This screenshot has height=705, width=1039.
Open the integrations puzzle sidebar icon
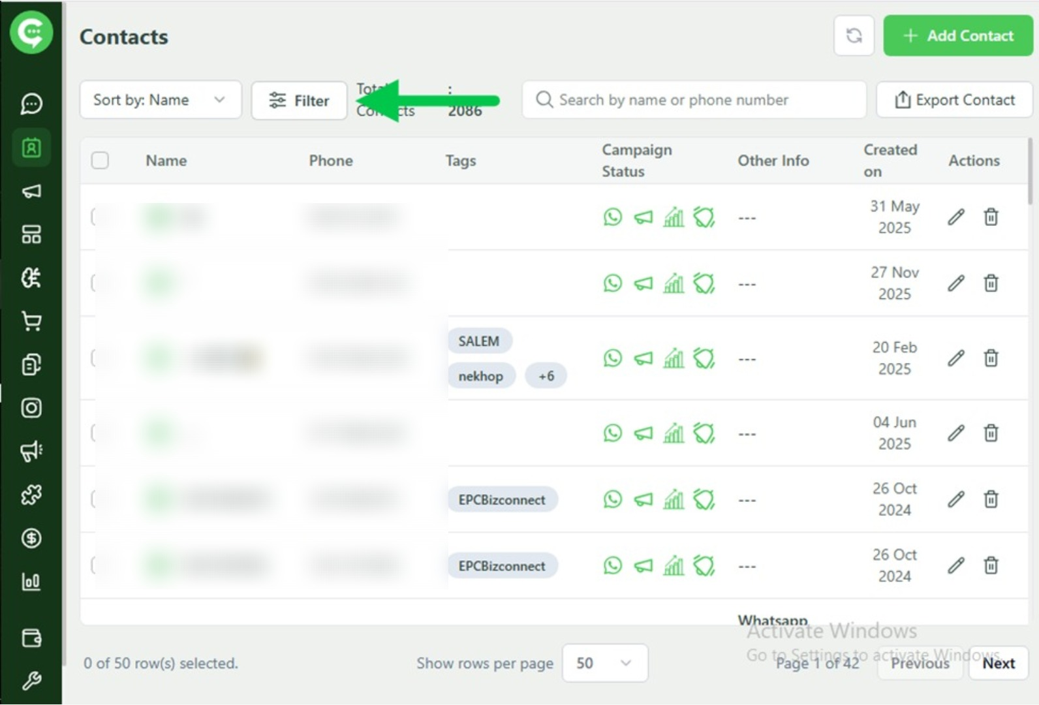click(x=31, y=495)
